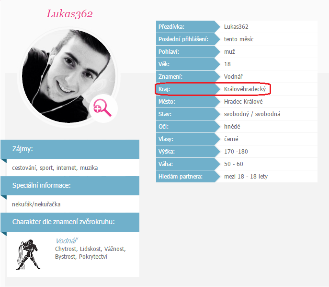Click the Lukas362 profile title

tap(69, 14)
